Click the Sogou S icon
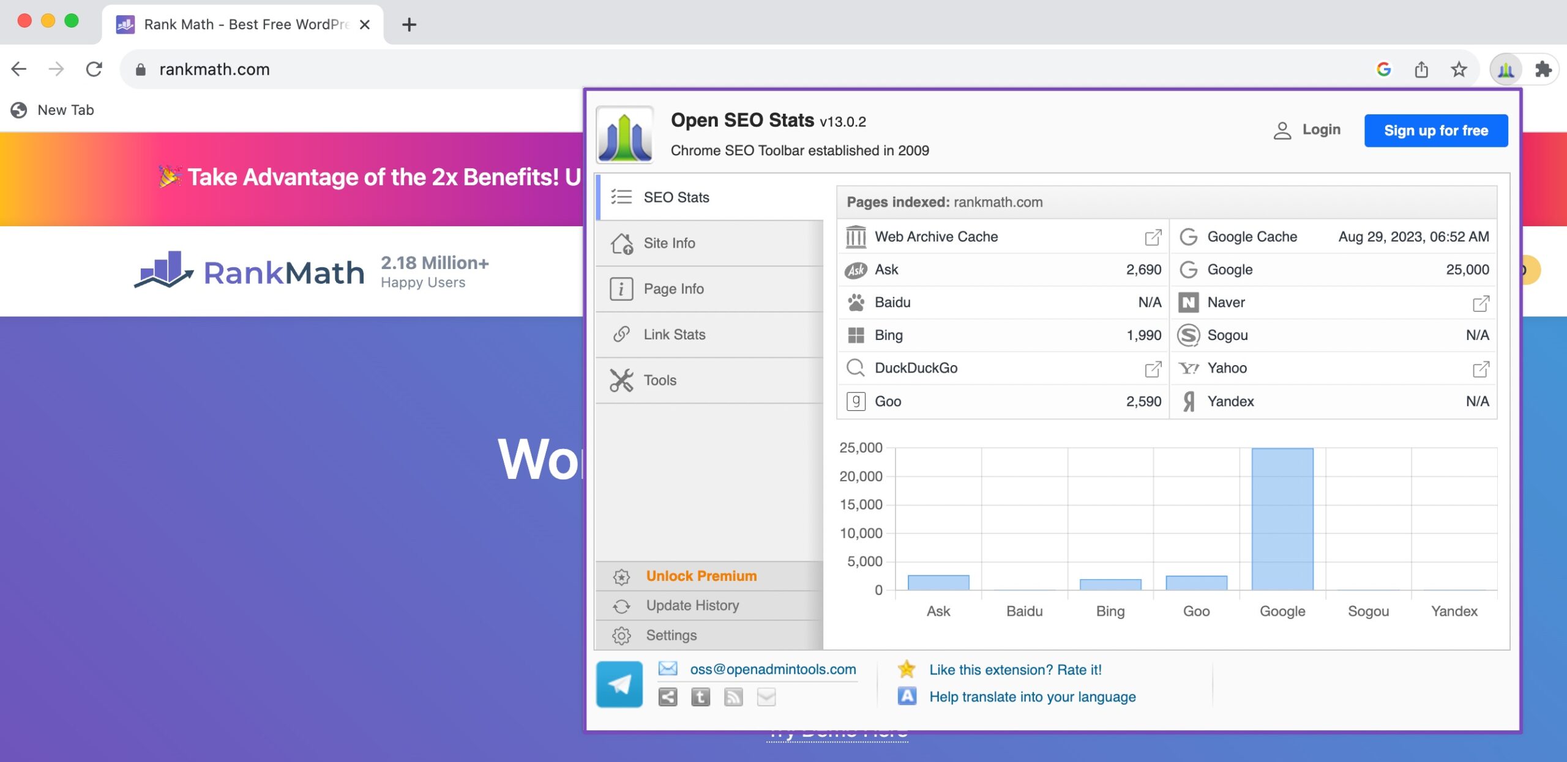The image size is (1567, 762). click(1188, 335)
